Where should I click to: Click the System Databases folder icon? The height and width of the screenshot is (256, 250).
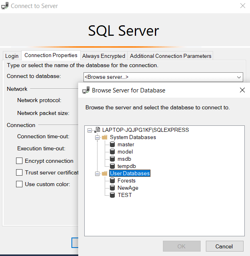tap(105, 137)
